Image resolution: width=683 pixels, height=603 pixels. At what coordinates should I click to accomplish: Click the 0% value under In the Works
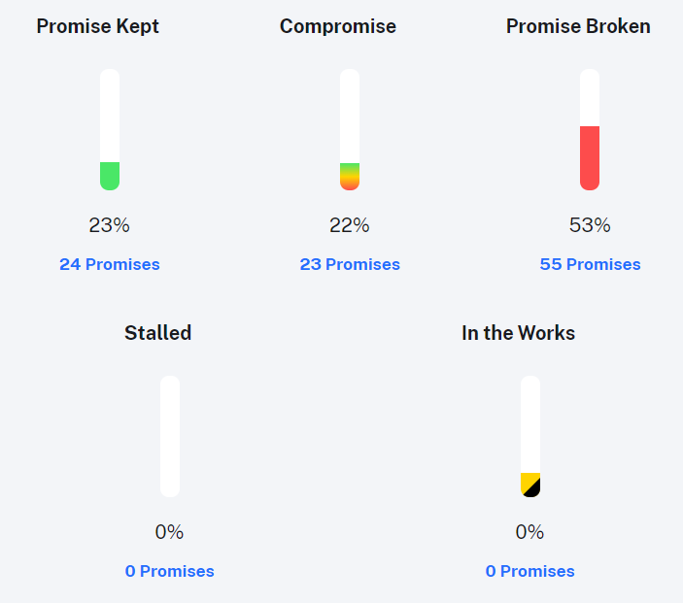(x=529, y=532)
